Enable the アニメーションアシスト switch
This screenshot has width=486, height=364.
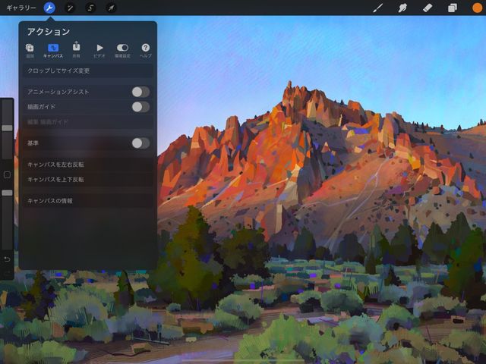[140, 92]
